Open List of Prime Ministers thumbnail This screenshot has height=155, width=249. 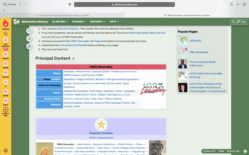point(183,87)
